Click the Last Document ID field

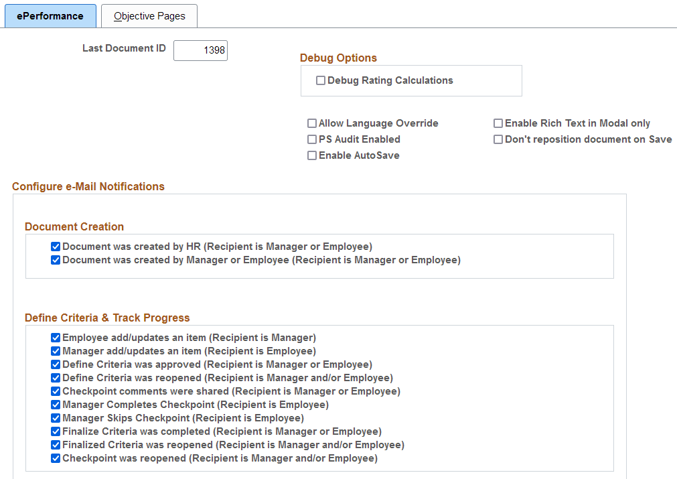[x=200, y=50]
